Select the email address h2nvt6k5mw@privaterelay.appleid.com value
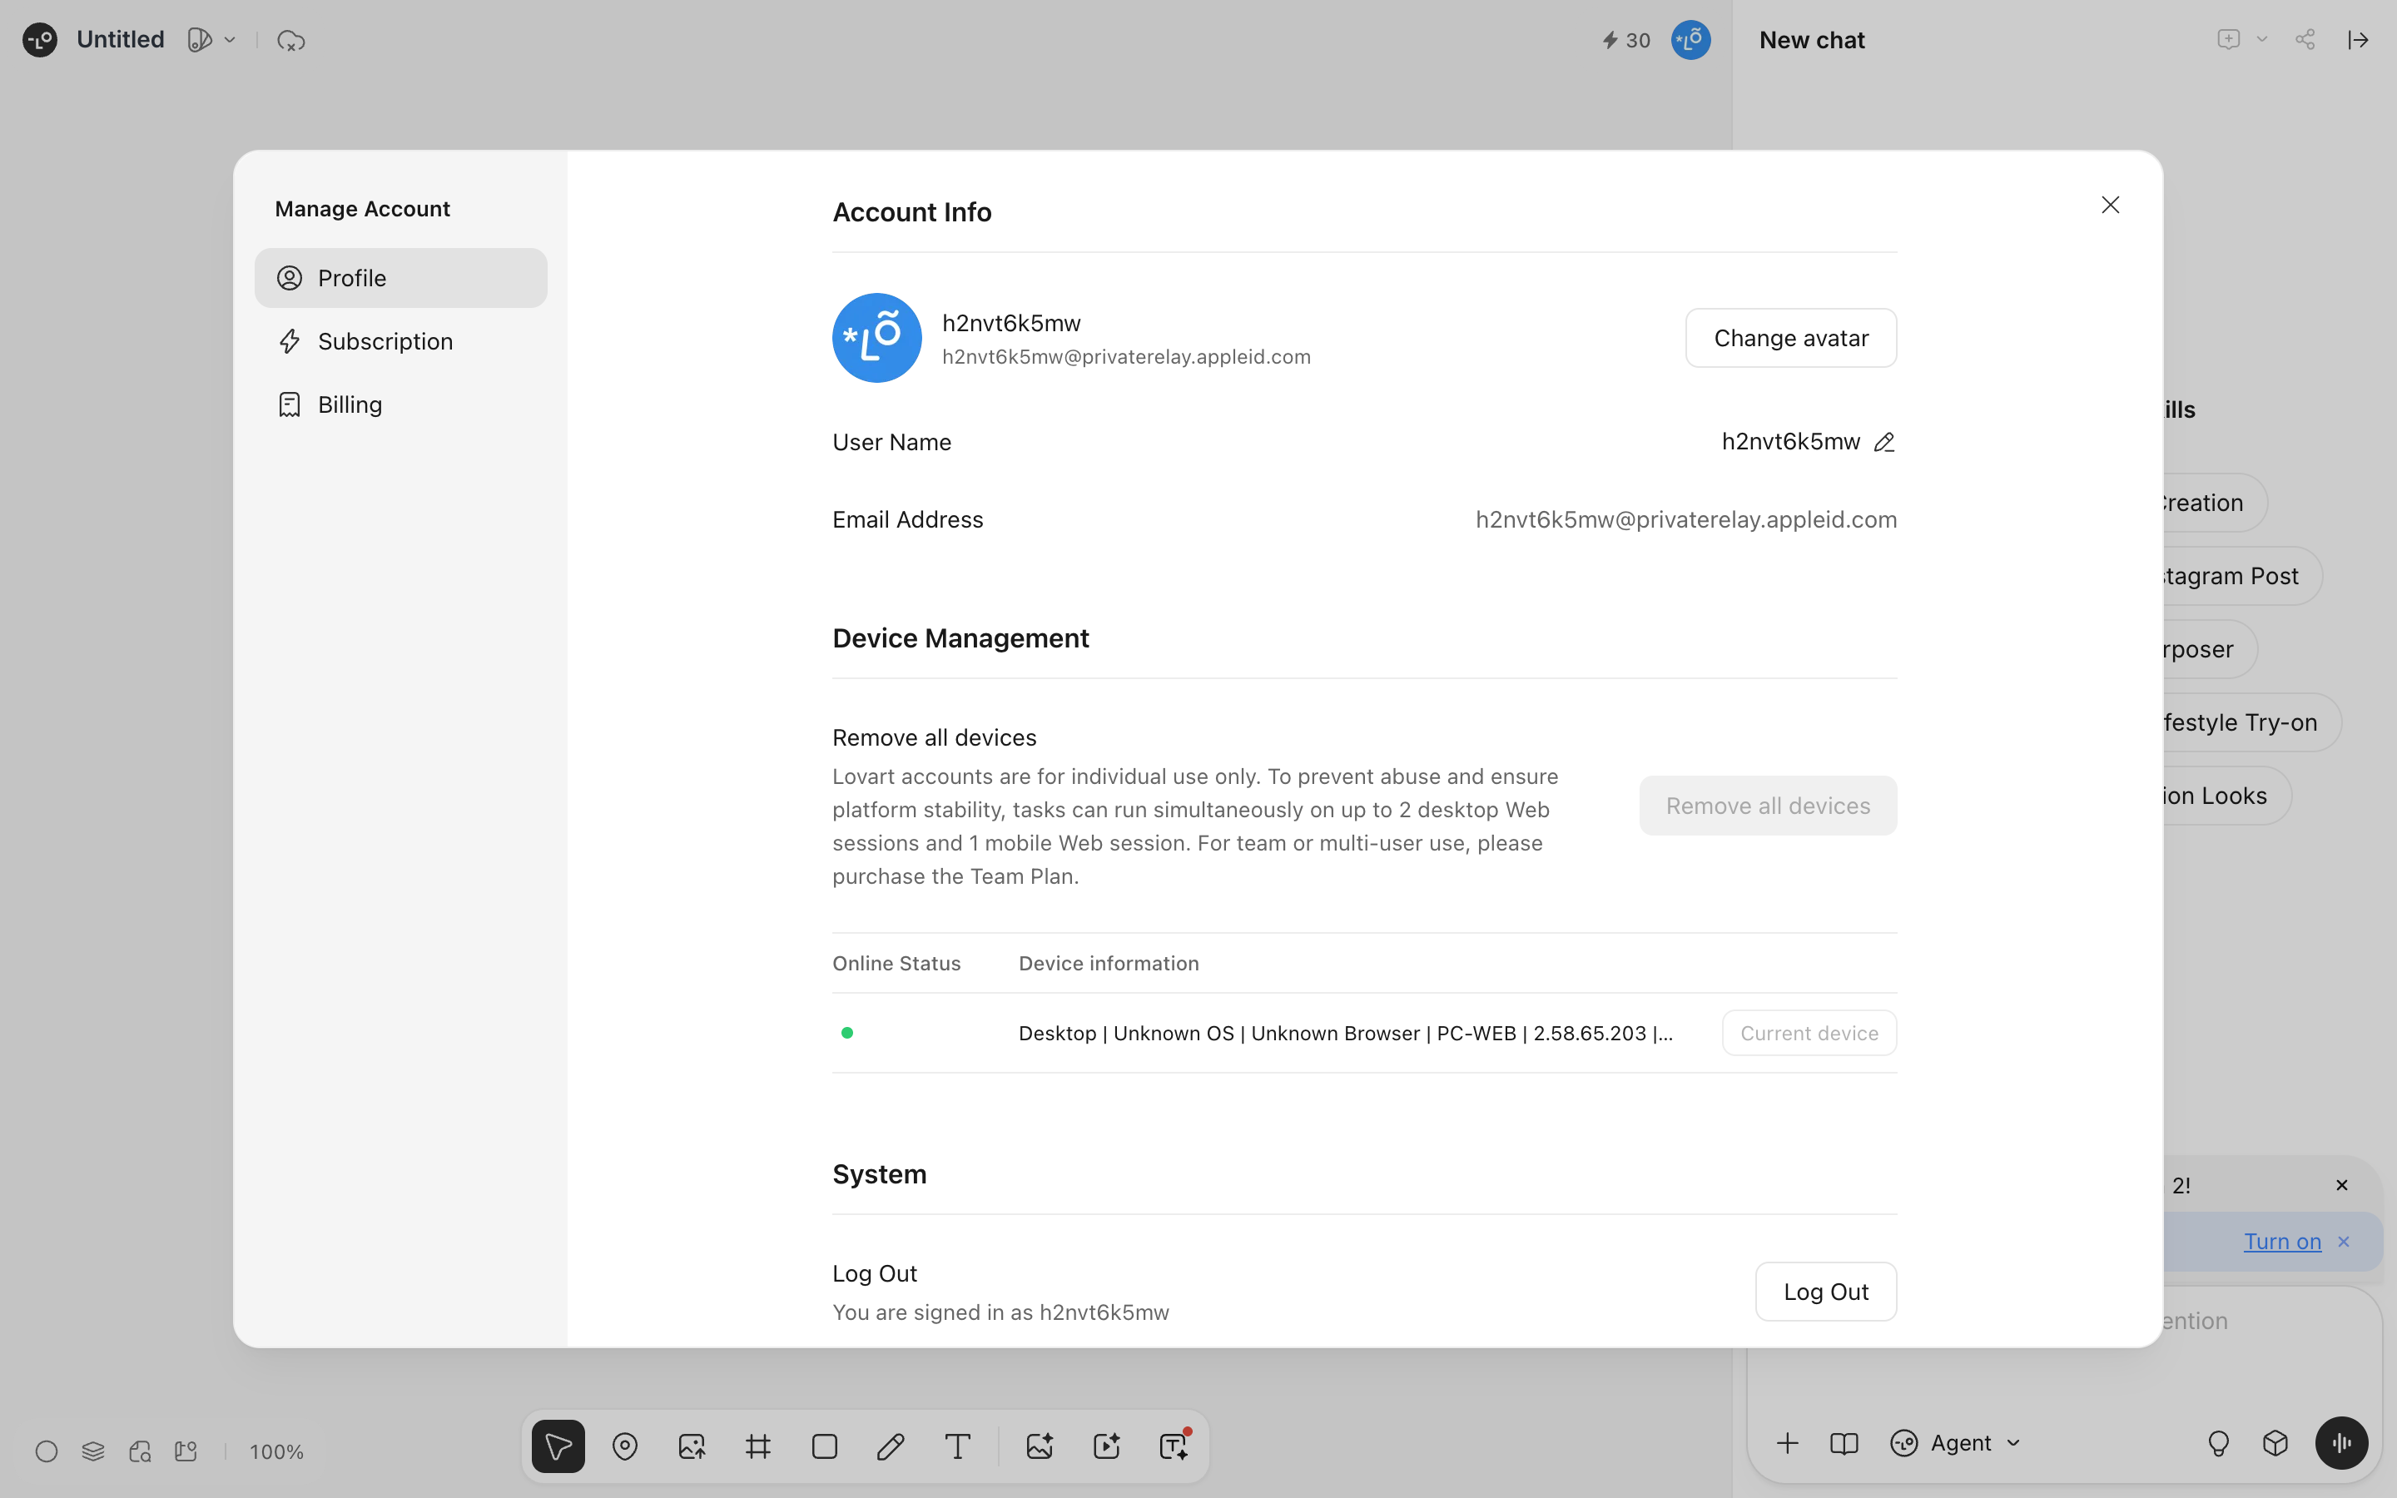The image size is (2397, 1498). point(1686,520)
